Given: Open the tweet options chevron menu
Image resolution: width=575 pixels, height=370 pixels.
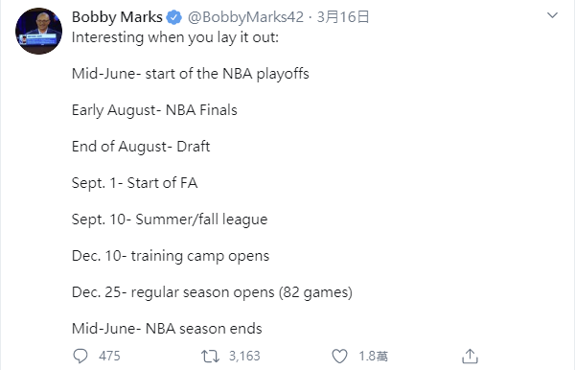Looking at the screenshot, I should click(x=552, y=15).
